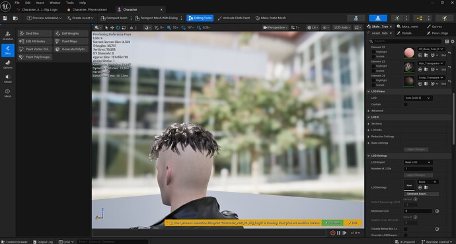Open the LOD Import Base LOD dropdown

(418, 162)
